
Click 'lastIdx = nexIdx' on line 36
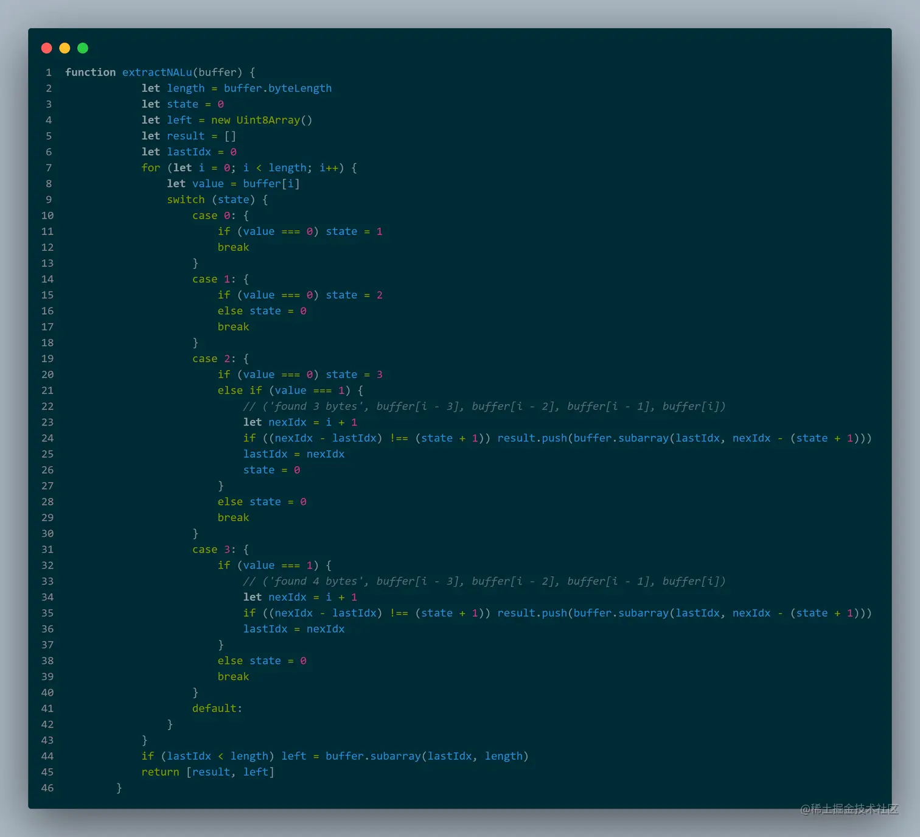click(294, 629)
